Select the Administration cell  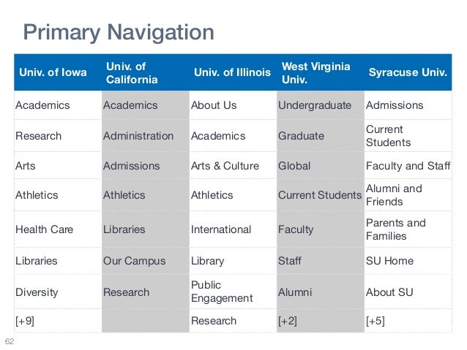point(138,136)
